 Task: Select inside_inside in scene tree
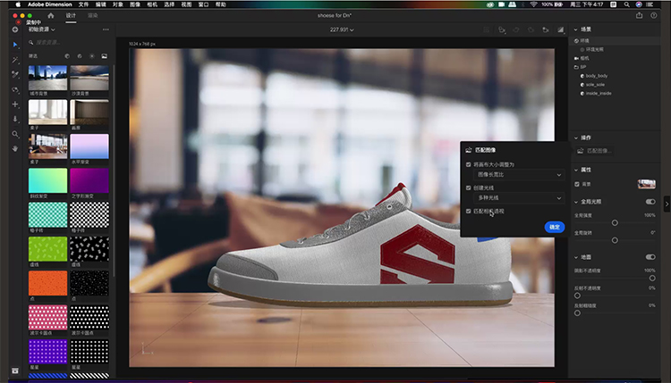point(599,94)
